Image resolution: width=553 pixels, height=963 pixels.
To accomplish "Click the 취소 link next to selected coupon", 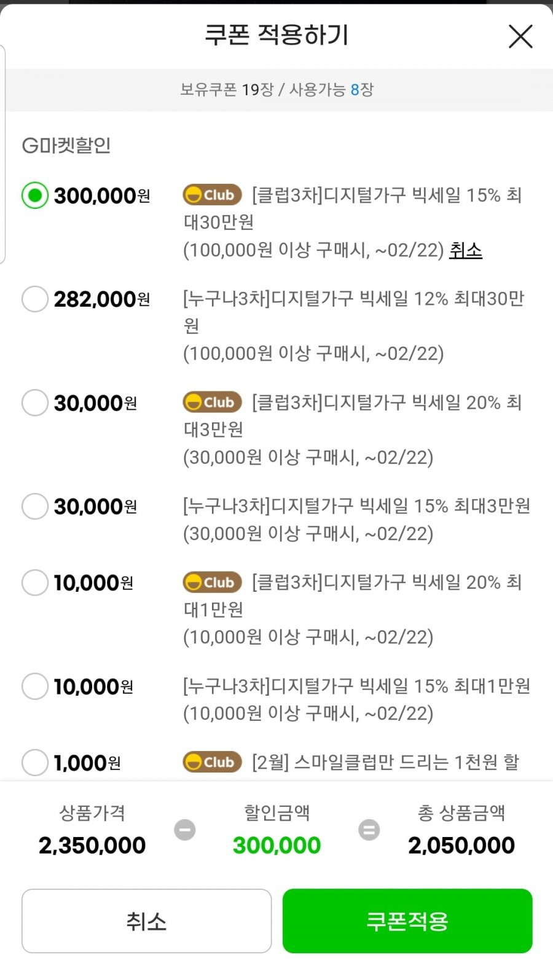I will 466,250.
